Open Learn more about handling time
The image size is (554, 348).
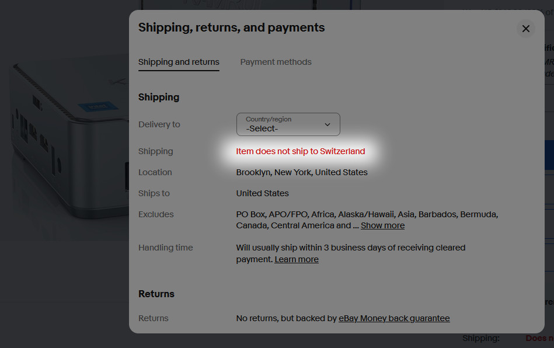pos(297,259)
